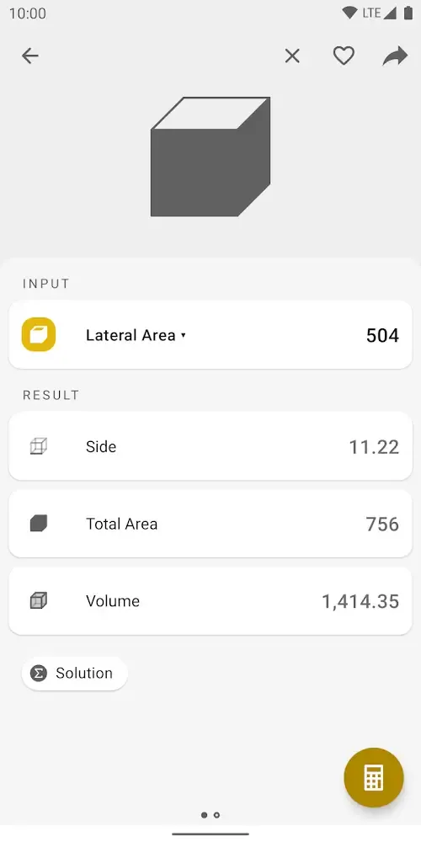This screenshot has width=421, height=842.
Task: Clear the input with the X icon
Action: [x=292, y=56]
